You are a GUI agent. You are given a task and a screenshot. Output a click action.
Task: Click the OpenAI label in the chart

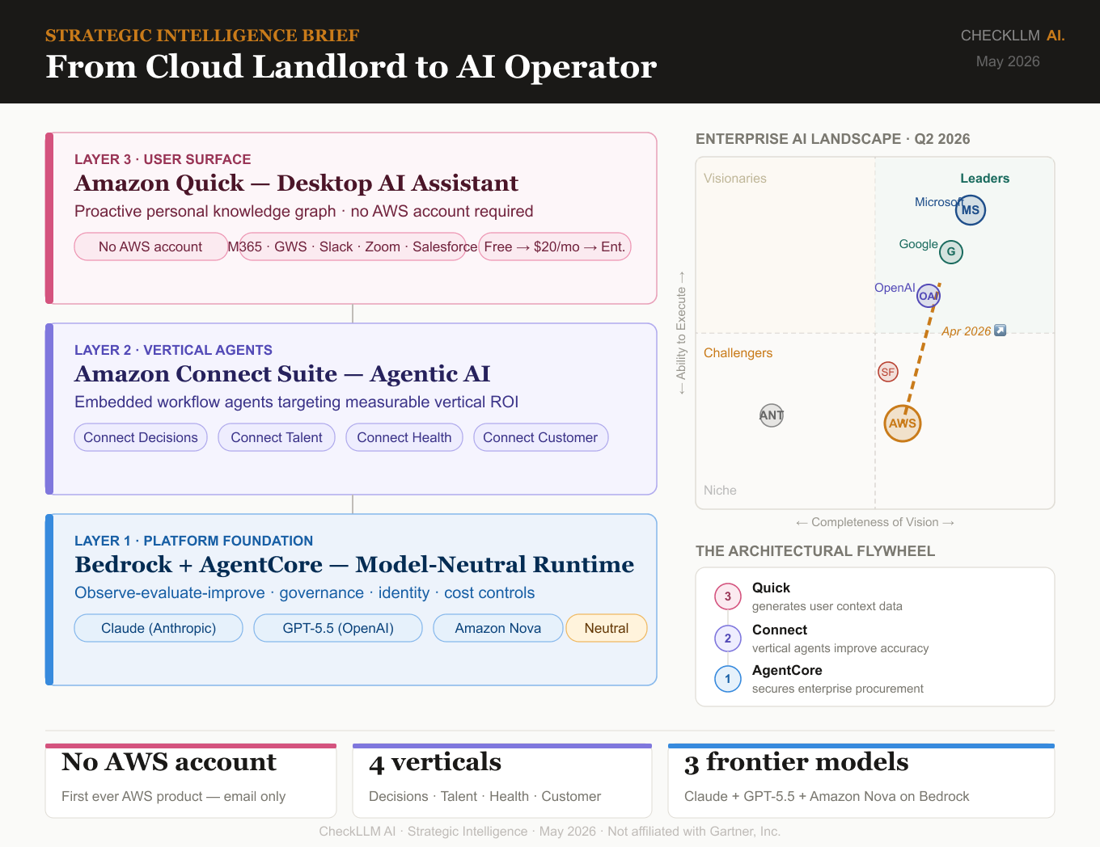pos(895,288)
